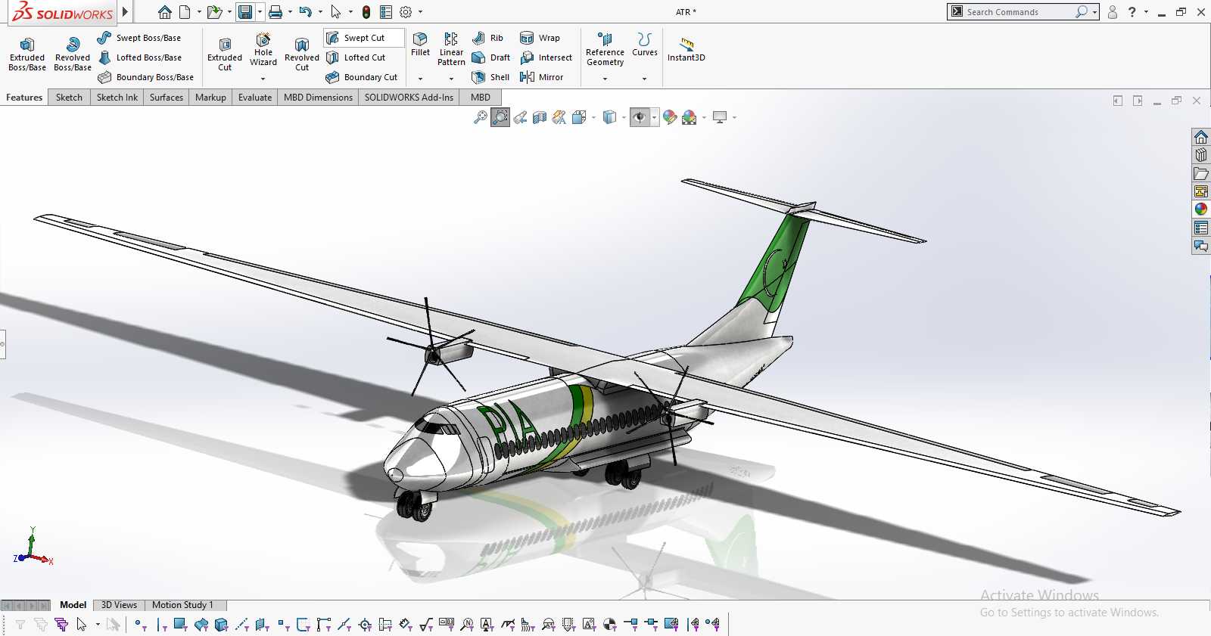Expand the Linear Pattern dropdown arrow
The height and width of the screenshot is (636, 1211).
[451, 79]
